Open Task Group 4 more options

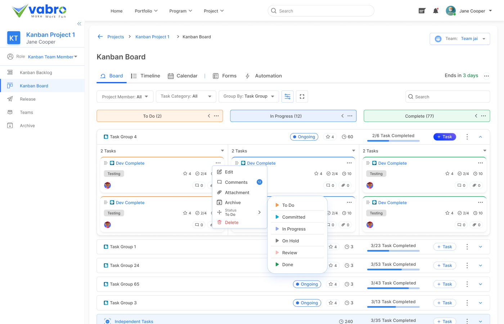[x=467, y=137]
